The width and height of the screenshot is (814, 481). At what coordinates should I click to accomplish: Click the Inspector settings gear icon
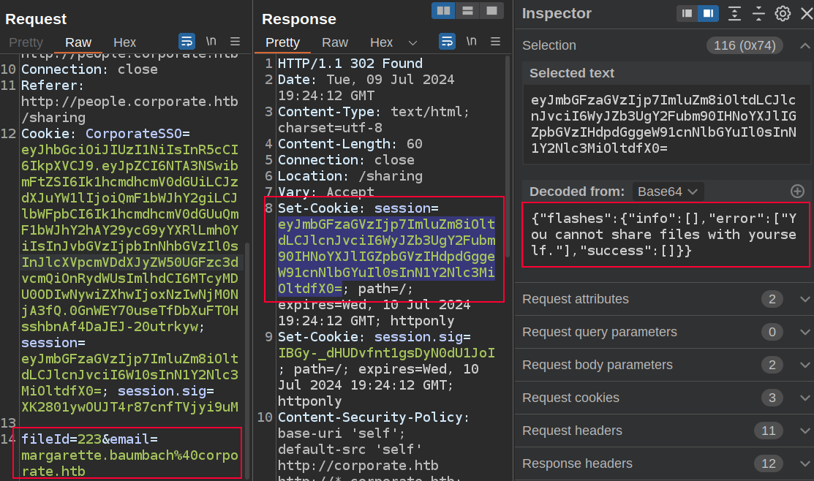pyautogui.click(x=783, y=13)
